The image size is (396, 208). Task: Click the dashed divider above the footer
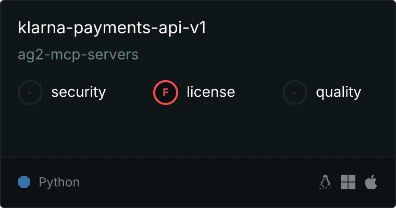coord(198,158)
